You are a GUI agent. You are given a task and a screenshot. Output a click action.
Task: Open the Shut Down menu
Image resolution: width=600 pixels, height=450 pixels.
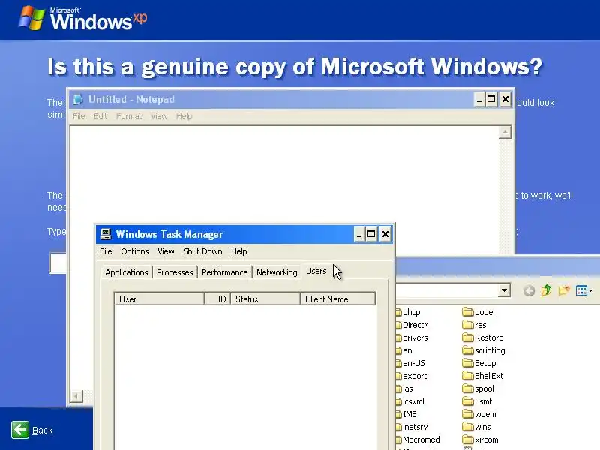[x=202, y=251]
